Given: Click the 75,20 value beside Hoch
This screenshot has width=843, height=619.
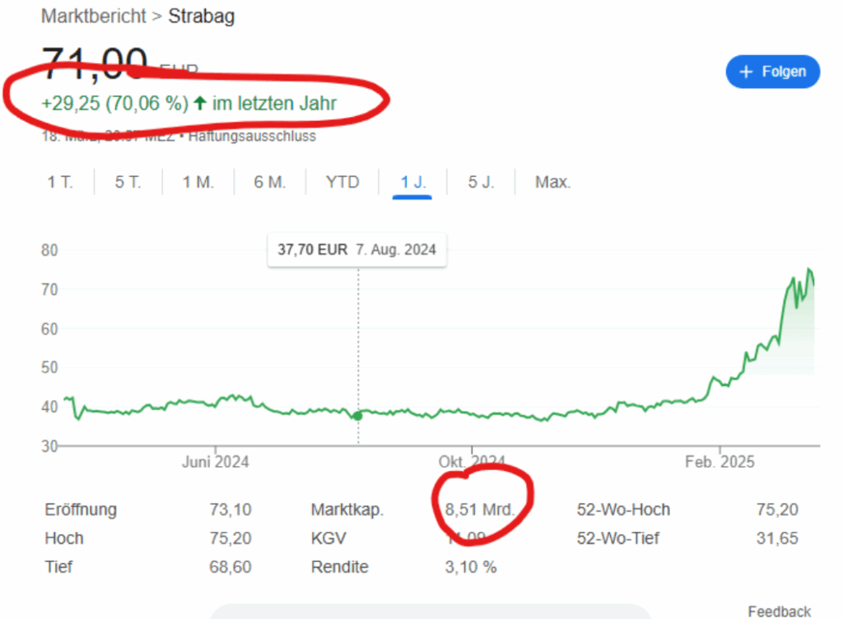Looking at the screenshot, I should pyautogui.click(x=231, y=538).
